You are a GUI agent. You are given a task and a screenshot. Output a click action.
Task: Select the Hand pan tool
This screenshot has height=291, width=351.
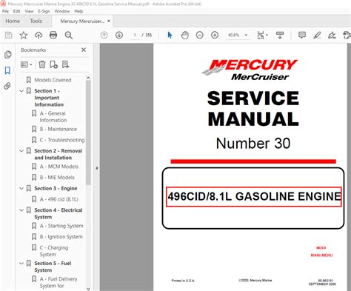(x=184, y=36)
